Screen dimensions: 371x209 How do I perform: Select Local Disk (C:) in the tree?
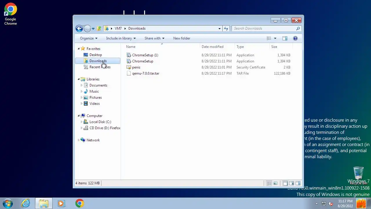point(100,122)
